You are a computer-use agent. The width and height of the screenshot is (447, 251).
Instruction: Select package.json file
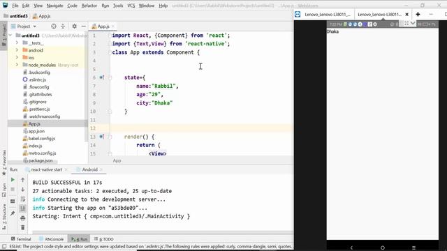41,160
